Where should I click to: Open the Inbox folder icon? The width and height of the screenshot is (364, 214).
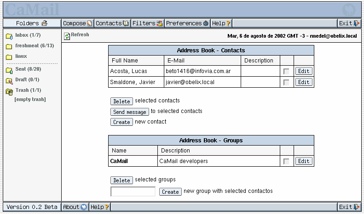(x=9, y=36)
